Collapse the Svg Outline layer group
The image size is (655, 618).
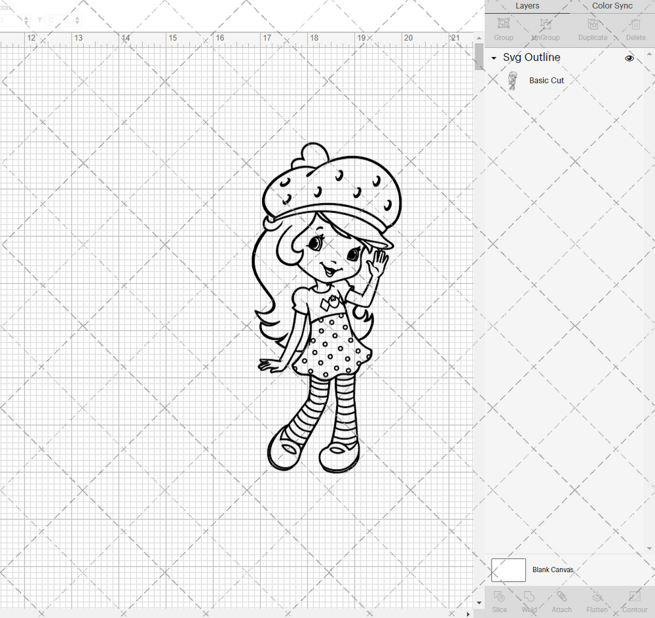(492, 58)
